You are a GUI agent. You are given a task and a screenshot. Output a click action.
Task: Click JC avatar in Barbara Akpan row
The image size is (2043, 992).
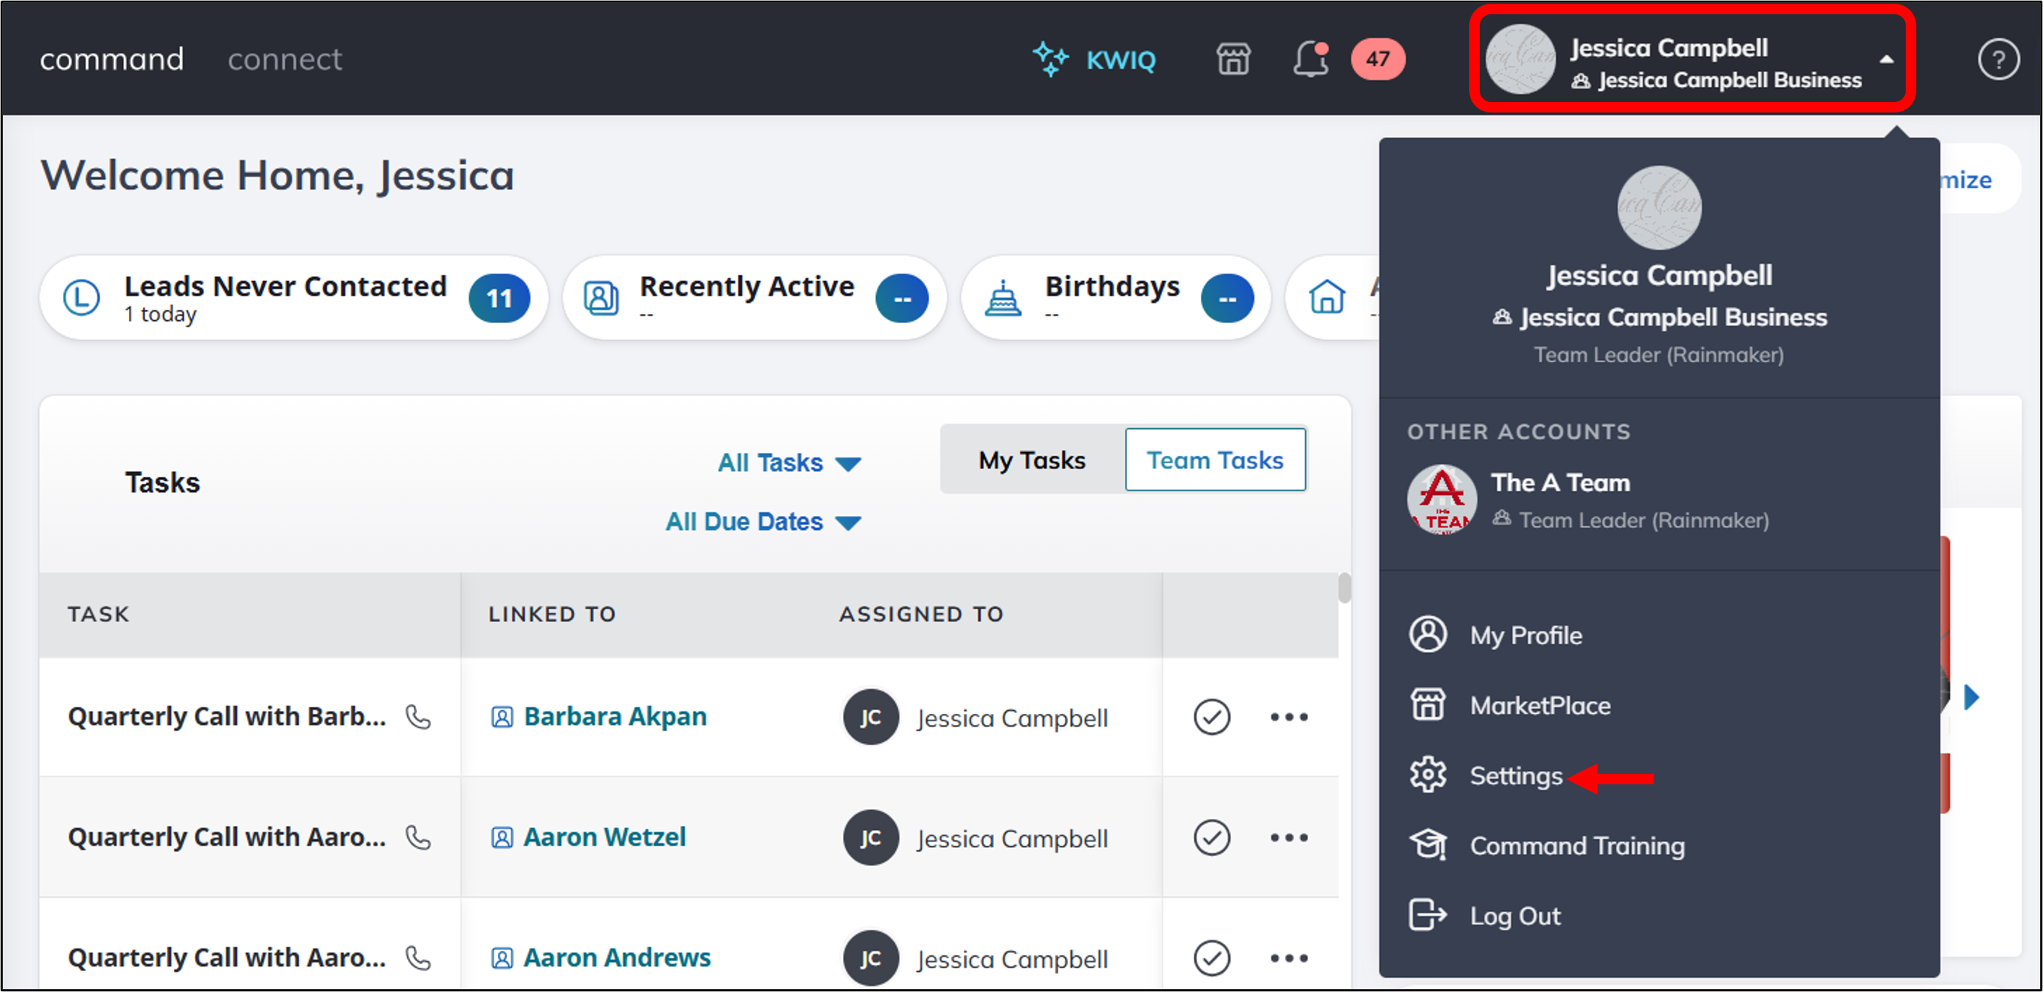871,717
